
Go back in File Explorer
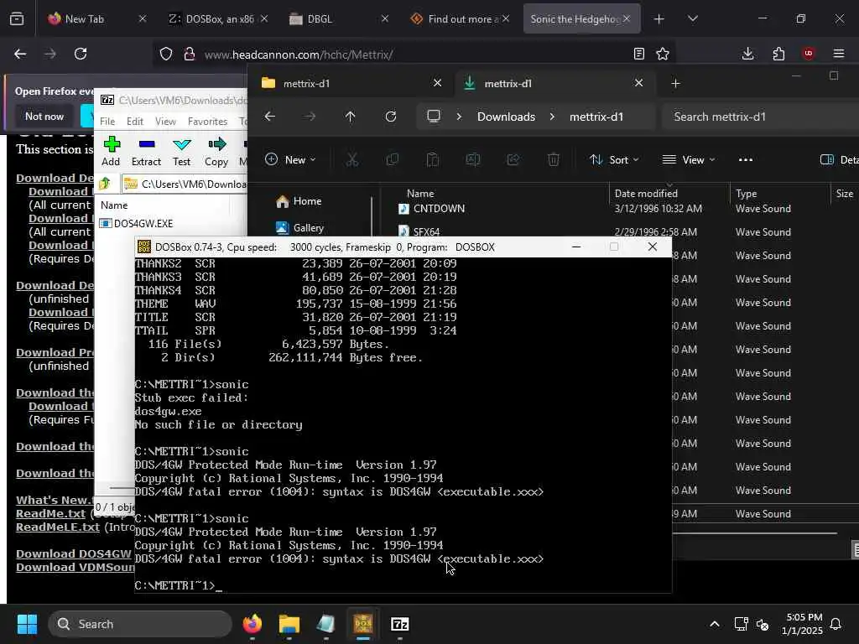(270, 116)
